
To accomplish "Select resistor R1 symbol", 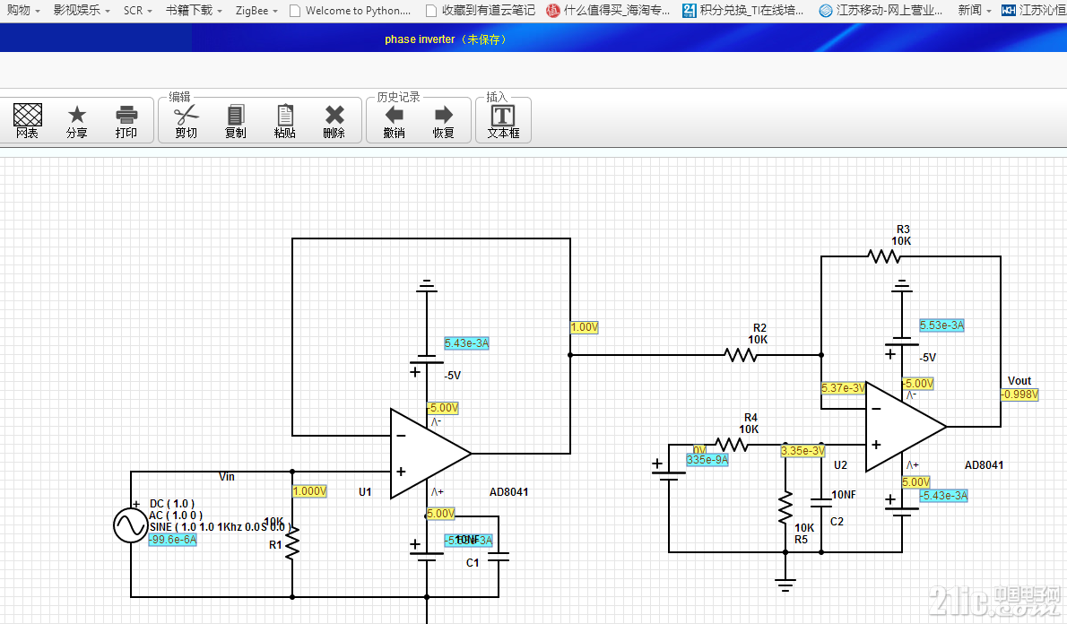I will click(x=292, y=542).
